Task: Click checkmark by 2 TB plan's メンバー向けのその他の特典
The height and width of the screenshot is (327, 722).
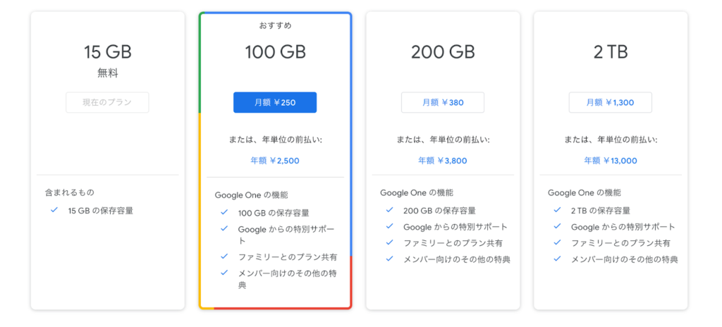Action: pyautogui.click(x=557, y=259)
